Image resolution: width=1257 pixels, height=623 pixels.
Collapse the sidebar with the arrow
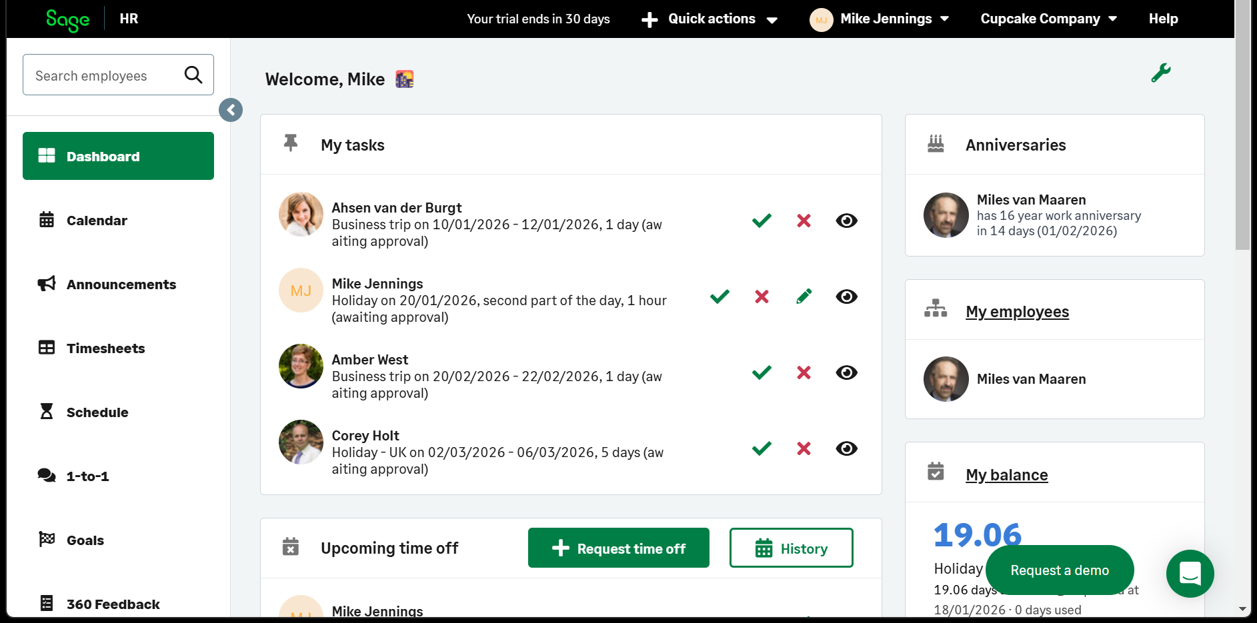231,109
